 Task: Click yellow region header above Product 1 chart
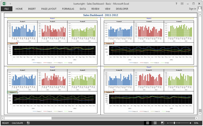(x=52, y=18)
